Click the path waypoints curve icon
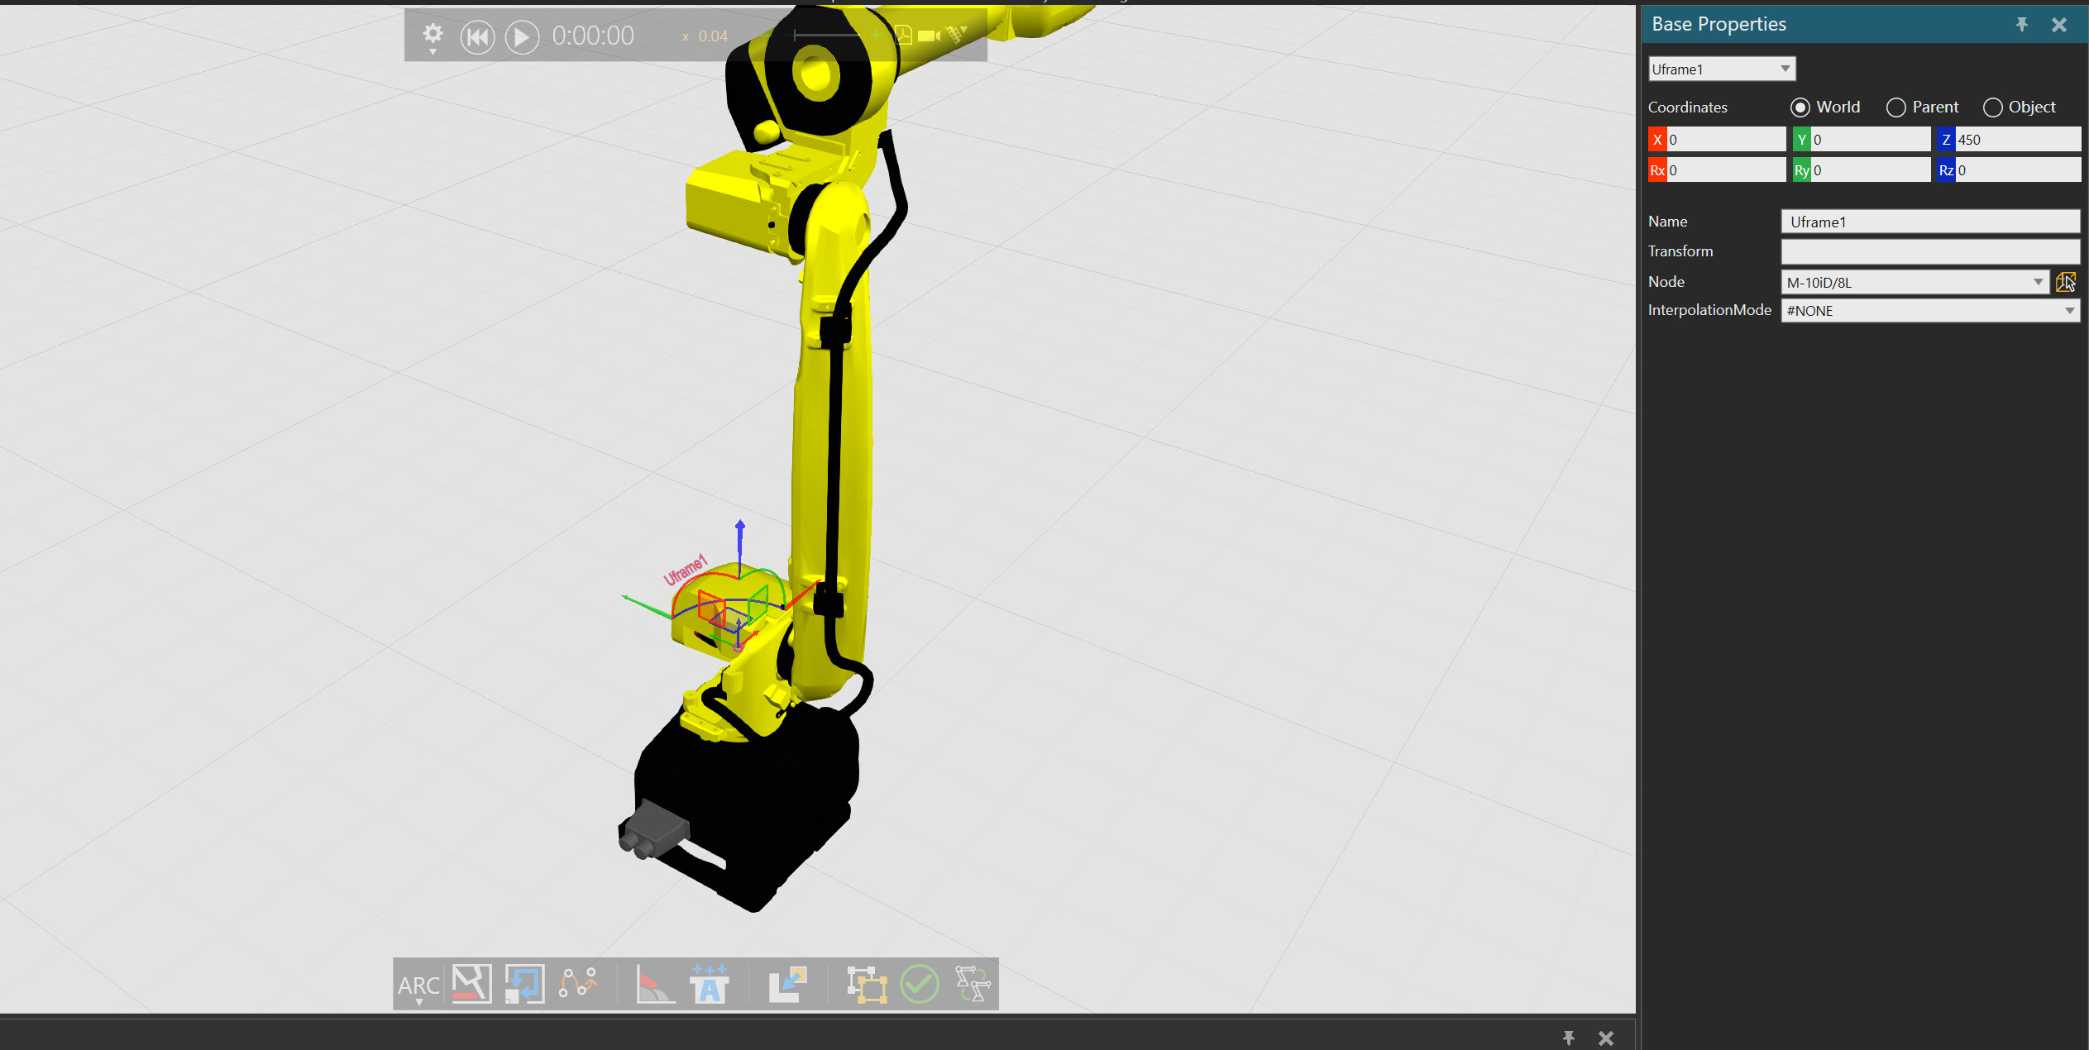The width and height of the screenshot is (2089, 1050). click(577, 984)
